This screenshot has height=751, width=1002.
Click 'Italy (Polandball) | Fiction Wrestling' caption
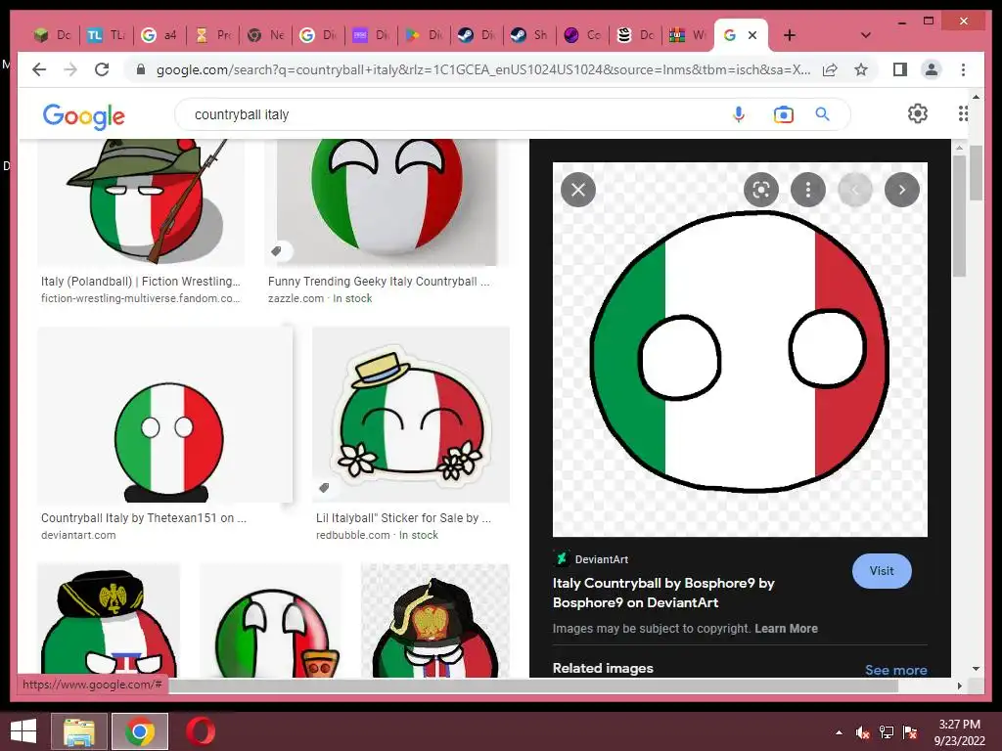[x=141, y=281]
